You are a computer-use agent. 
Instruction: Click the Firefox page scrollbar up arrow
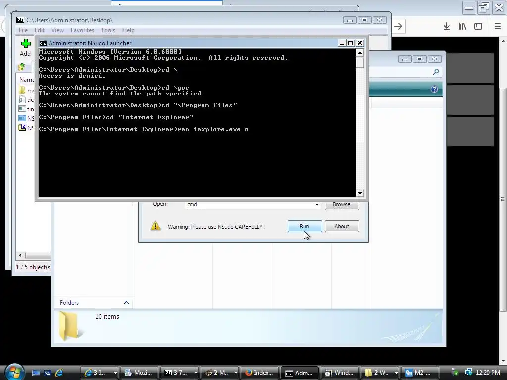point(503,41)
